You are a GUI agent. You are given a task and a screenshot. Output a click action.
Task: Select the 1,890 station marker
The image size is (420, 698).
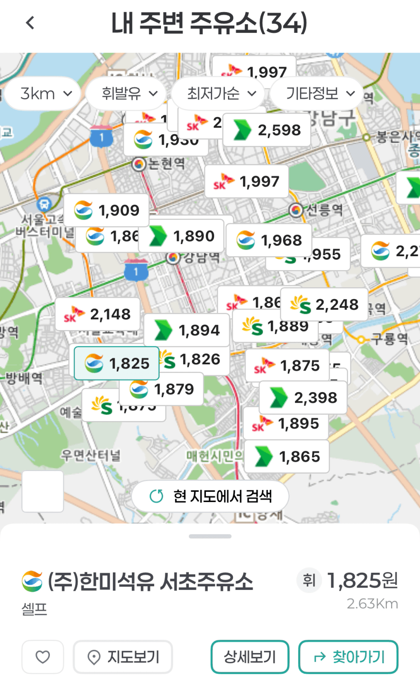[x=181, y=236]
